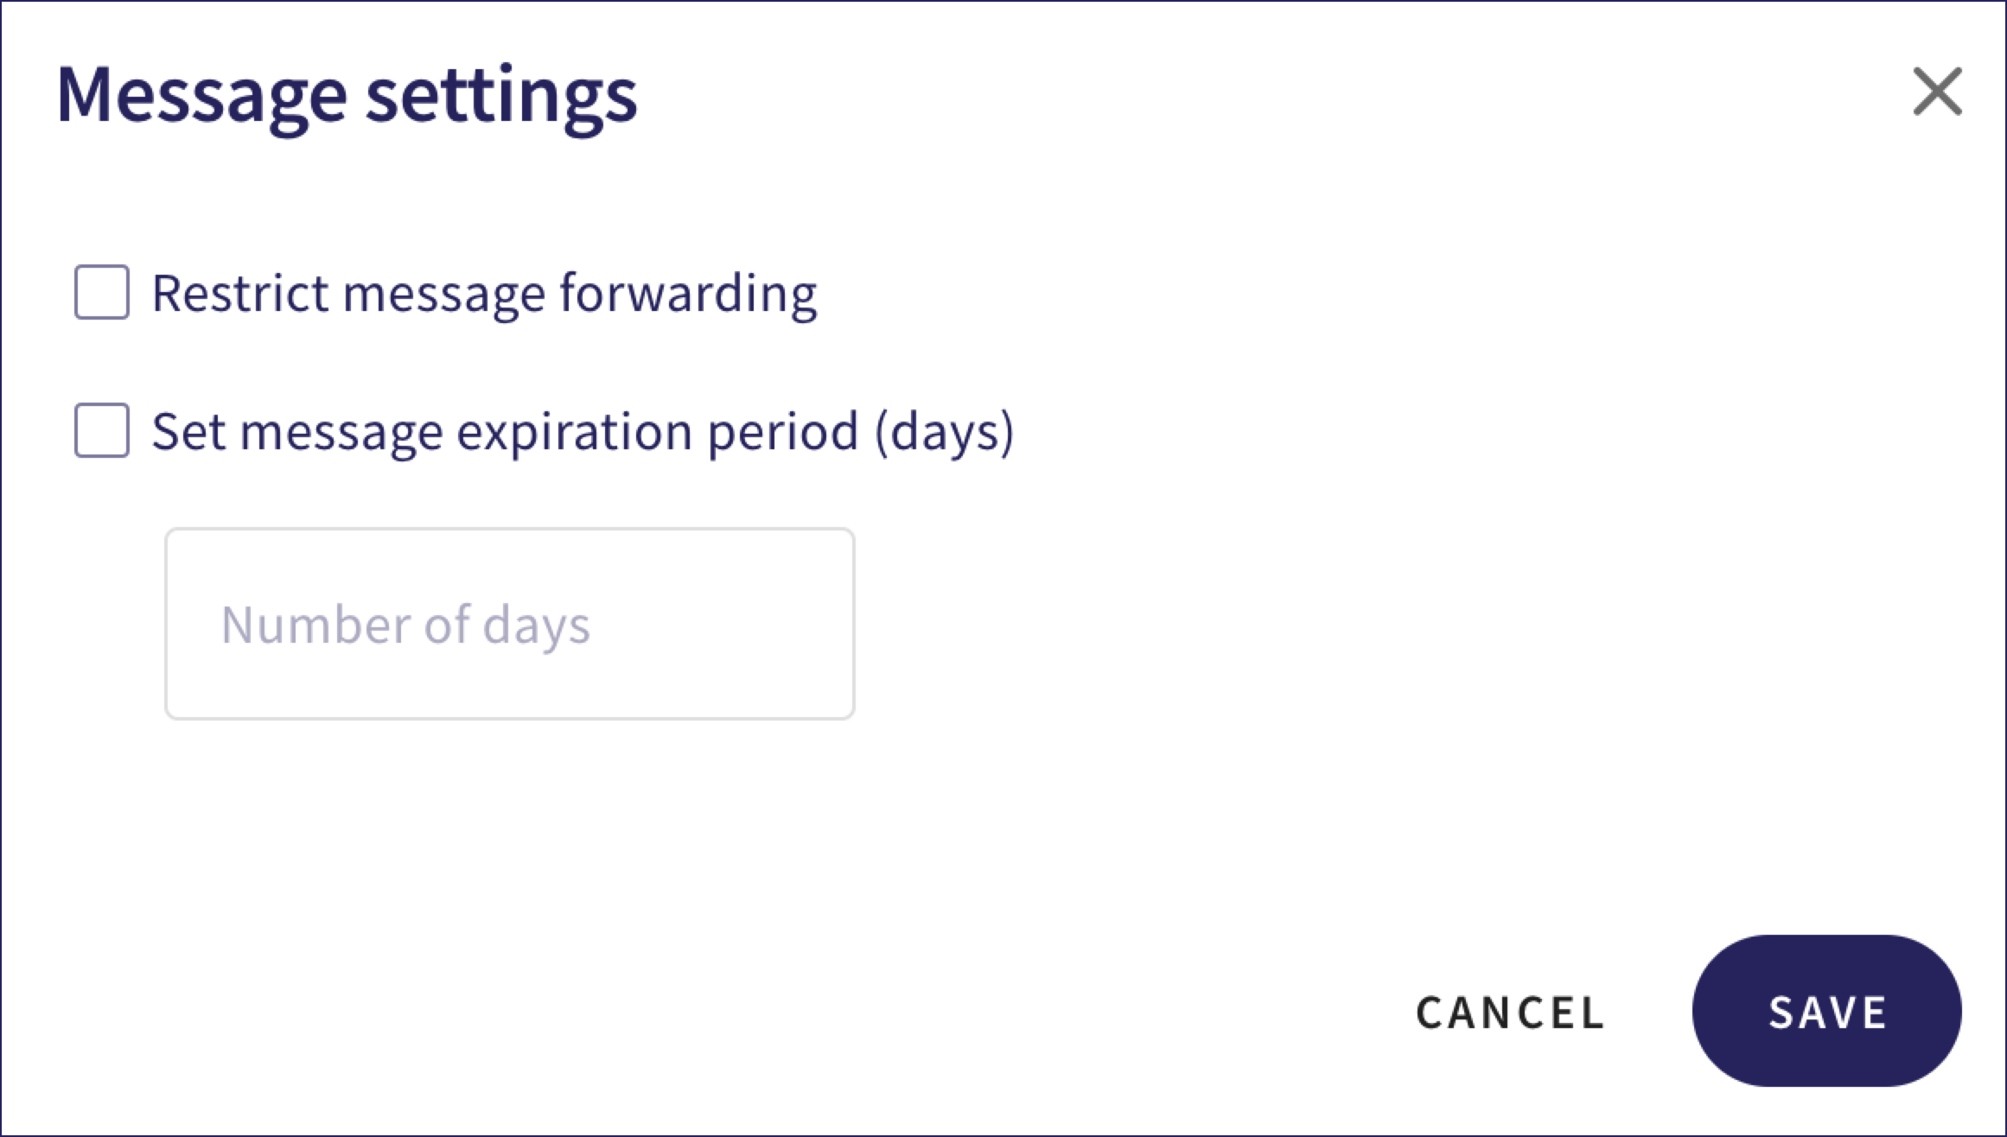
Task: Select the 'Number of days' placeholder text
Action: [x=405, y=625]
